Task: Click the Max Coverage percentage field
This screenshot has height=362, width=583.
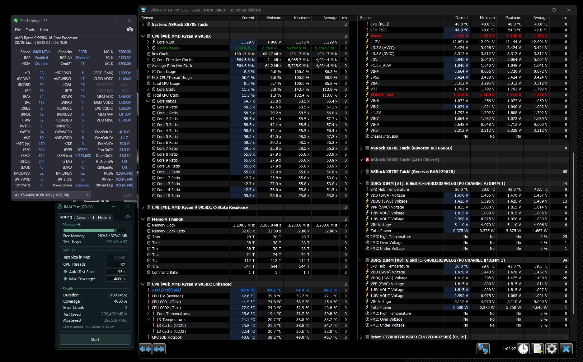Action: click(116, 279)
